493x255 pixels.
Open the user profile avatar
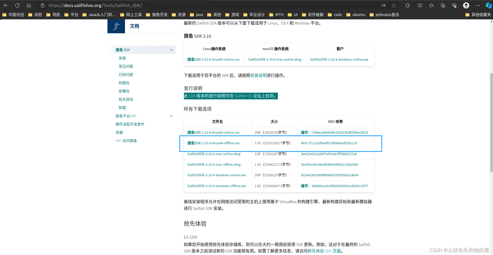coord(466,5)
